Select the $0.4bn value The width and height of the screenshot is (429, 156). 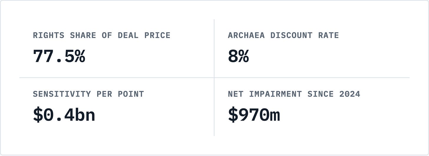[x=64, y=115]
